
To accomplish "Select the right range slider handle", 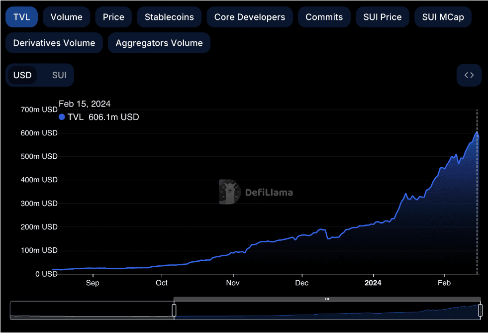I will (x=480, y=310).
